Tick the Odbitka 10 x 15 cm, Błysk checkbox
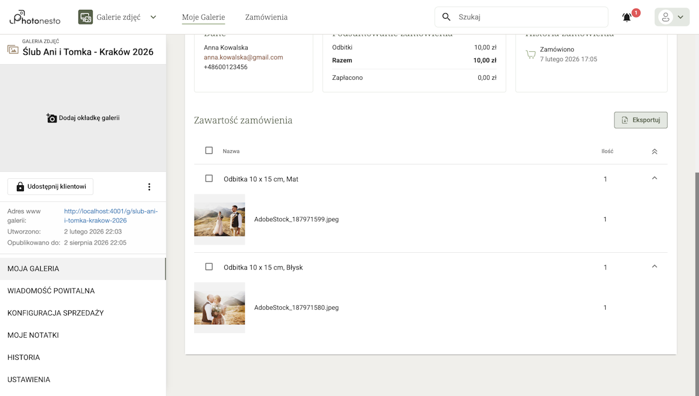The image size is (699, 396). [x=209, y=267]
